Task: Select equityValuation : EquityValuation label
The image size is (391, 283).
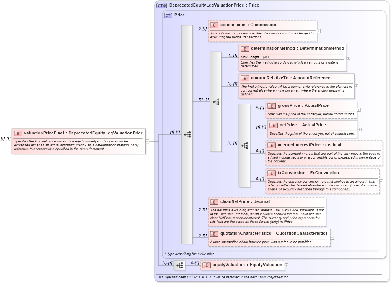Action: click(x=248, y=265)
